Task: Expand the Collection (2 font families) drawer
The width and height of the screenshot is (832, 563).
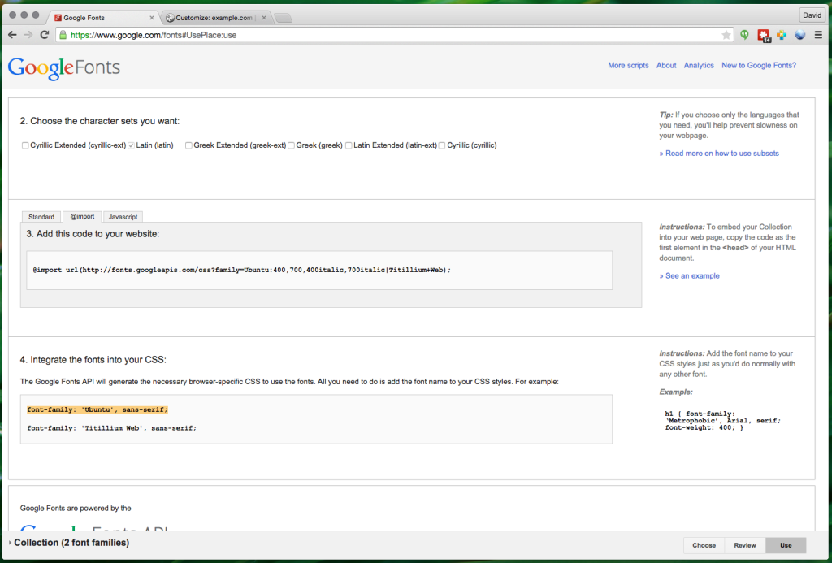Action: coord(69,543)
